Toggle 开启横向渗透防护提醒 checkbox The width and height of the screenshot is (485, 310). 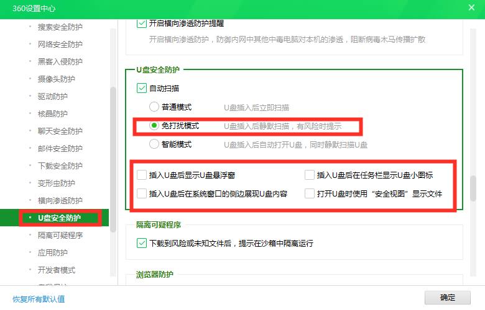[141, 23]
